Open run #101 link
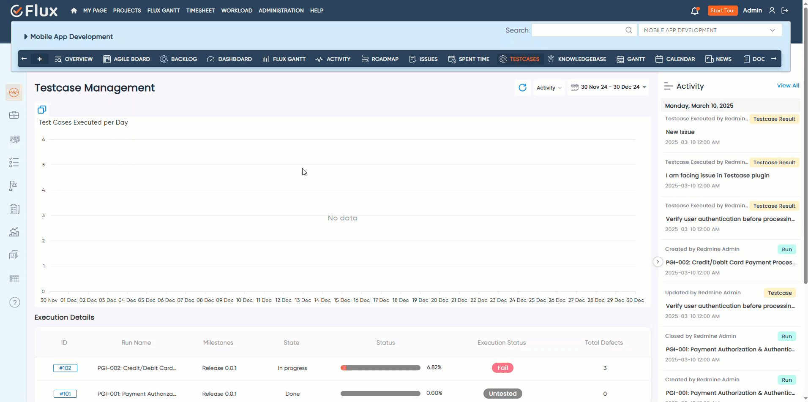The height and width of the screenshot is (402, 808). [x=66, y=394]
